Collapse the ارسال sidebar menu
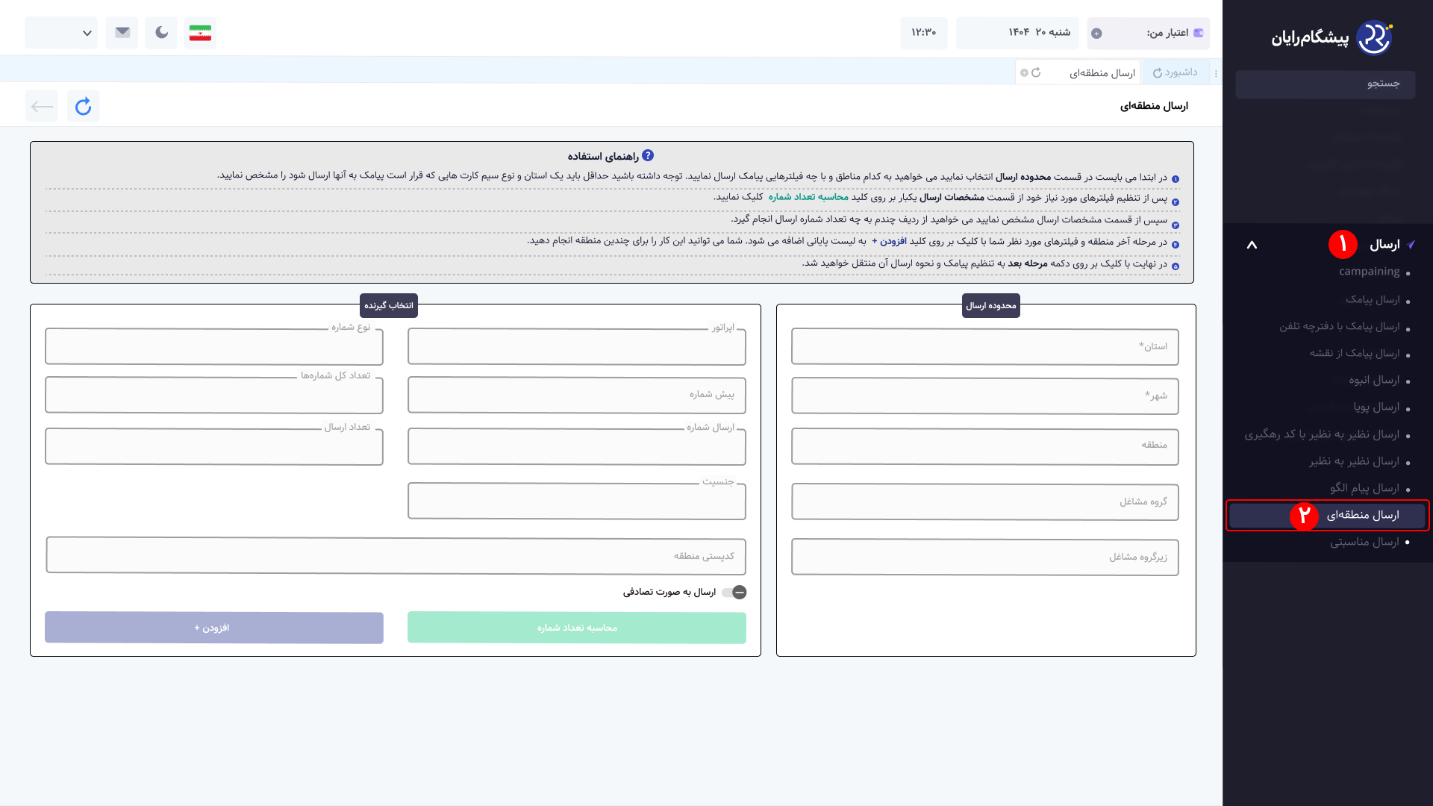Screen dimensions: 1433x806 pyautogui.click(x=1252, y=245)
